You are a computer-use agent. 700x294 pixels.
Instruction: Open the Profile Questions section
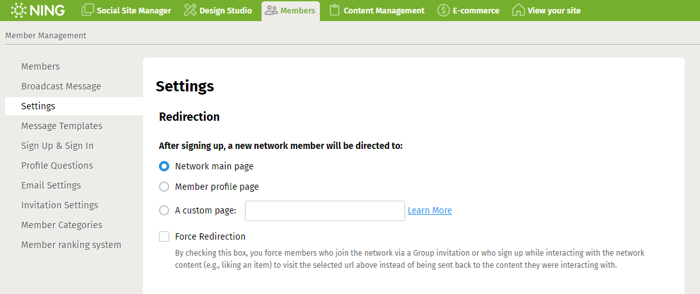[57, 166]
